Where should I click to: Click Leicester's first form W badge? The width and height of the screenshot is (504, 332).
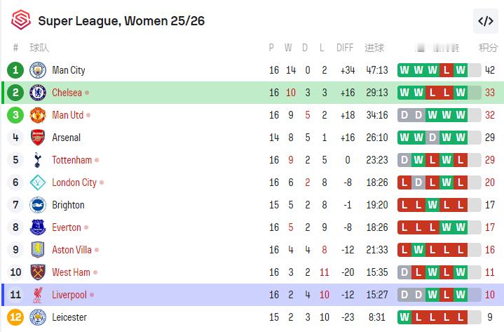[404, 317]
